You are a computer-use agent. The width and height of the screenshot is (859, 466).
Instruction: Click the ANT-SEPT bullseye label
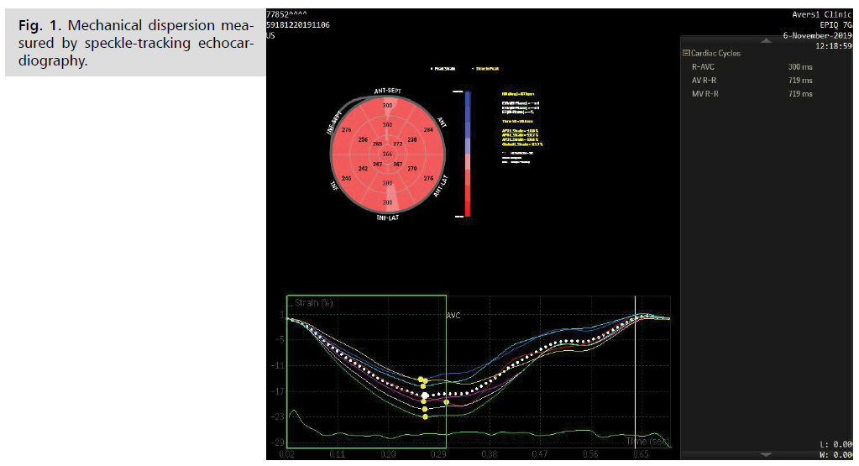click(x=387, y=91)
